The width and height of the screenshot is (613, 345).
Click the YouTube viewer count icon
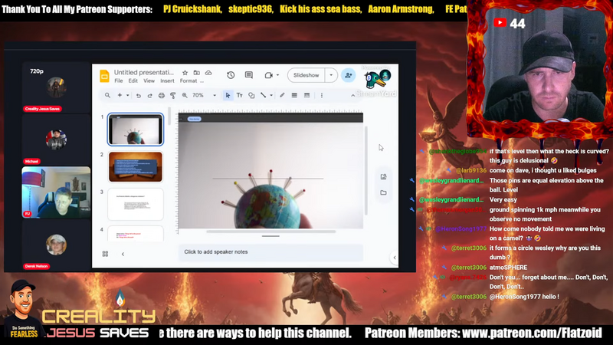tap(500, 23)
